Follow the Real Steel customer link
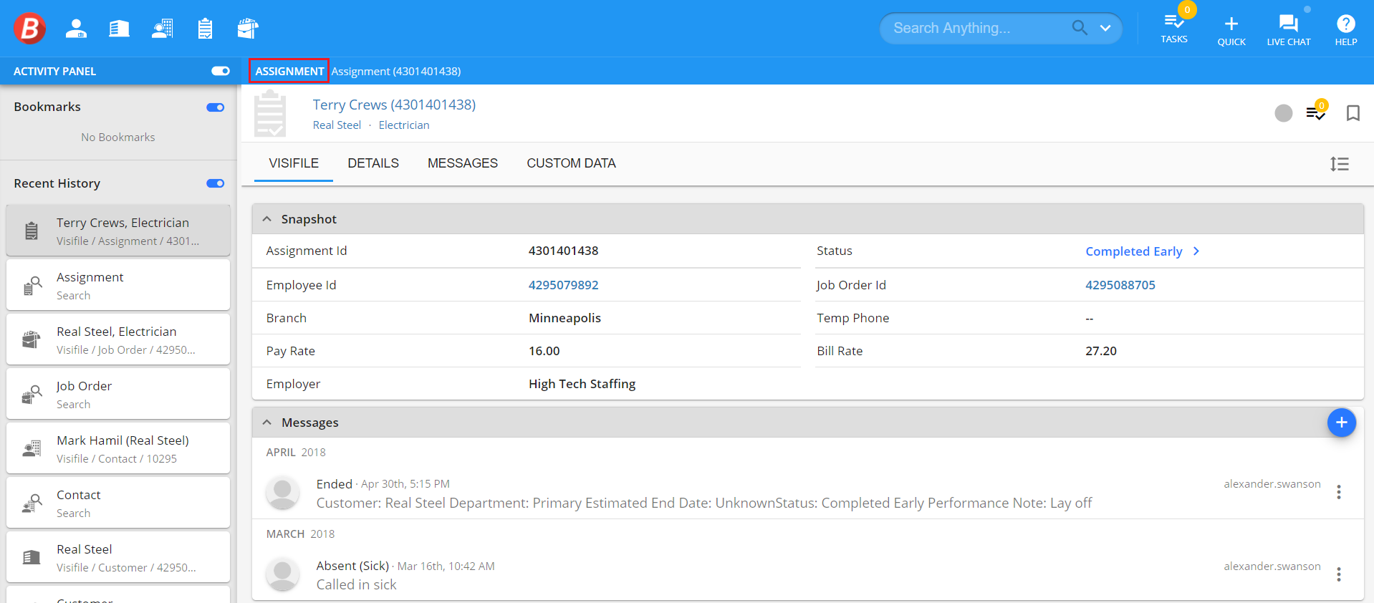1374x603 pixels. point(337,125)
